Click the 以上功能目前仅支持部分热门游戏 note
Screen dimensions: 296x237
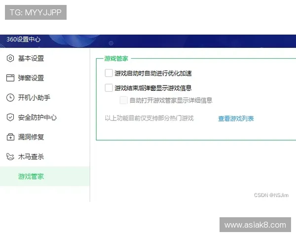click(149, 118)
